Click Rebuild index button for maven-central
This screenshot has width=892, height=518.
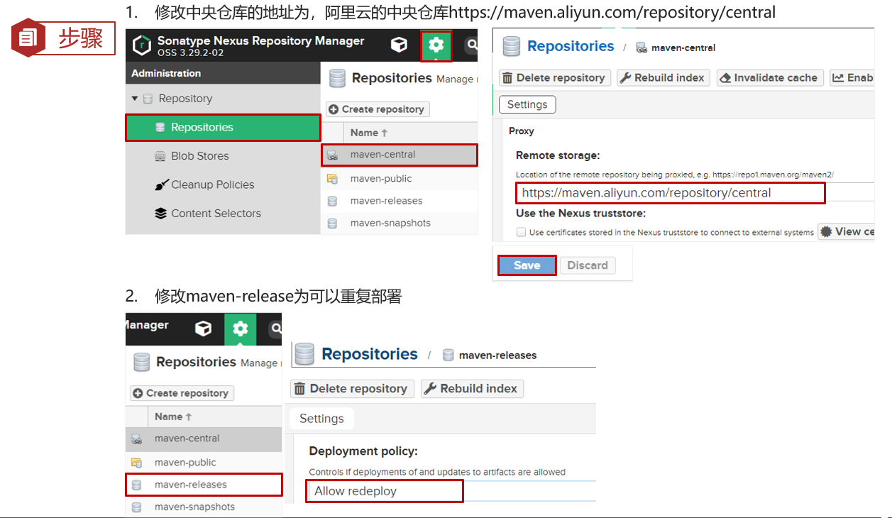tap(663, 78)
